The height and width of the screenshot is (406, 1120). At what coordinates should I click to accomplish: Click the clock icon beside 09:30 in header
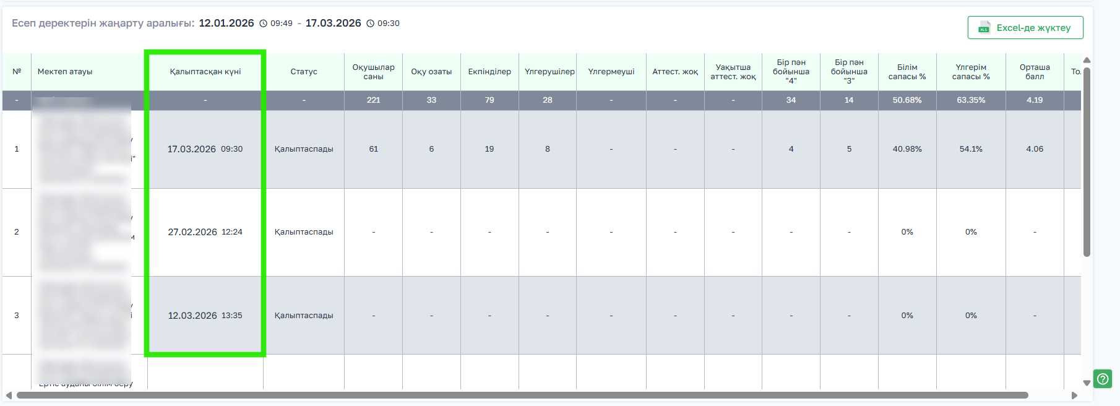371,24
